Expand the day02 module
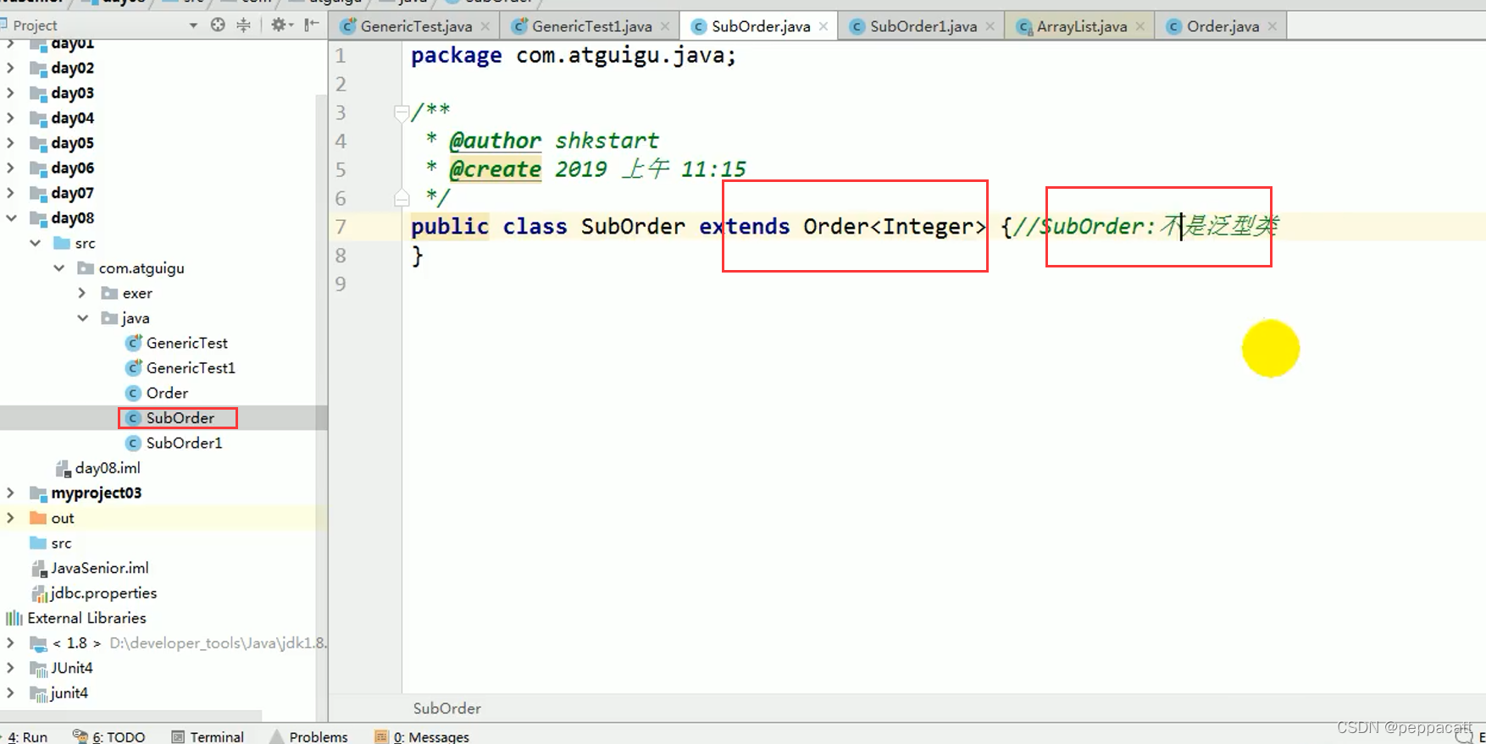 click(x=10, y=68)
